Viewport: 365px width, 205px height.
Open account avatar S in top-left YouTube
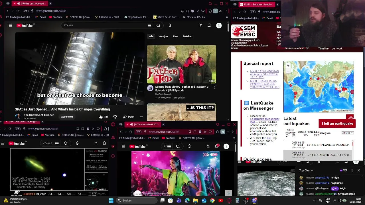tap(219, 25)
